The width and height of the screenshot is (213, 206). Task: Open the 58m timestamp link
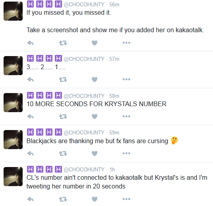click(114, 96)
